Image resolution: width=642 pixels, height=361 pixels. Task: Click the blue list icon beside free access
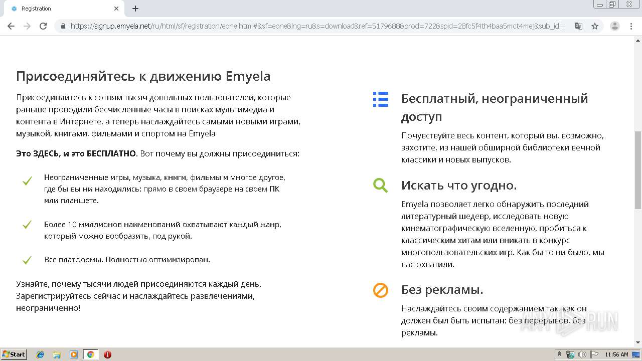coord(381,99)
